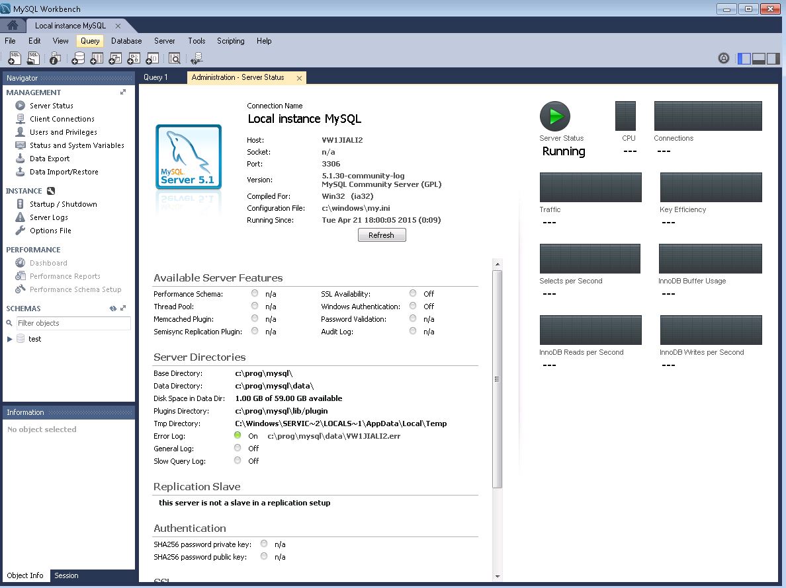Click the scrollbar down arrow in server details
The height and width of the screenshot is (588, 786).
coord(498,577)
